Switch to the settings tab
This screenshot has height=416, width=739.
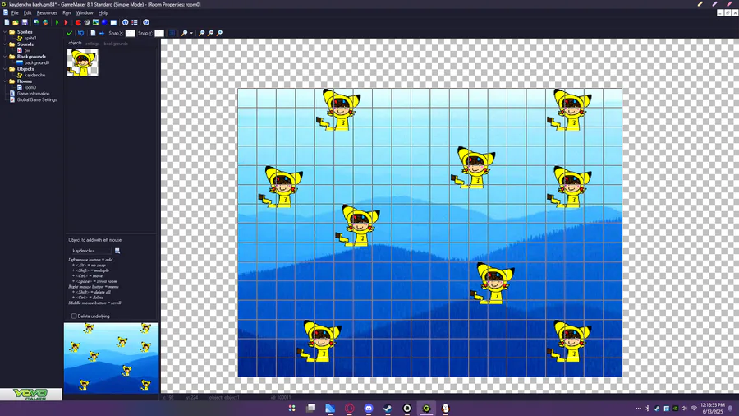(92, 44)
